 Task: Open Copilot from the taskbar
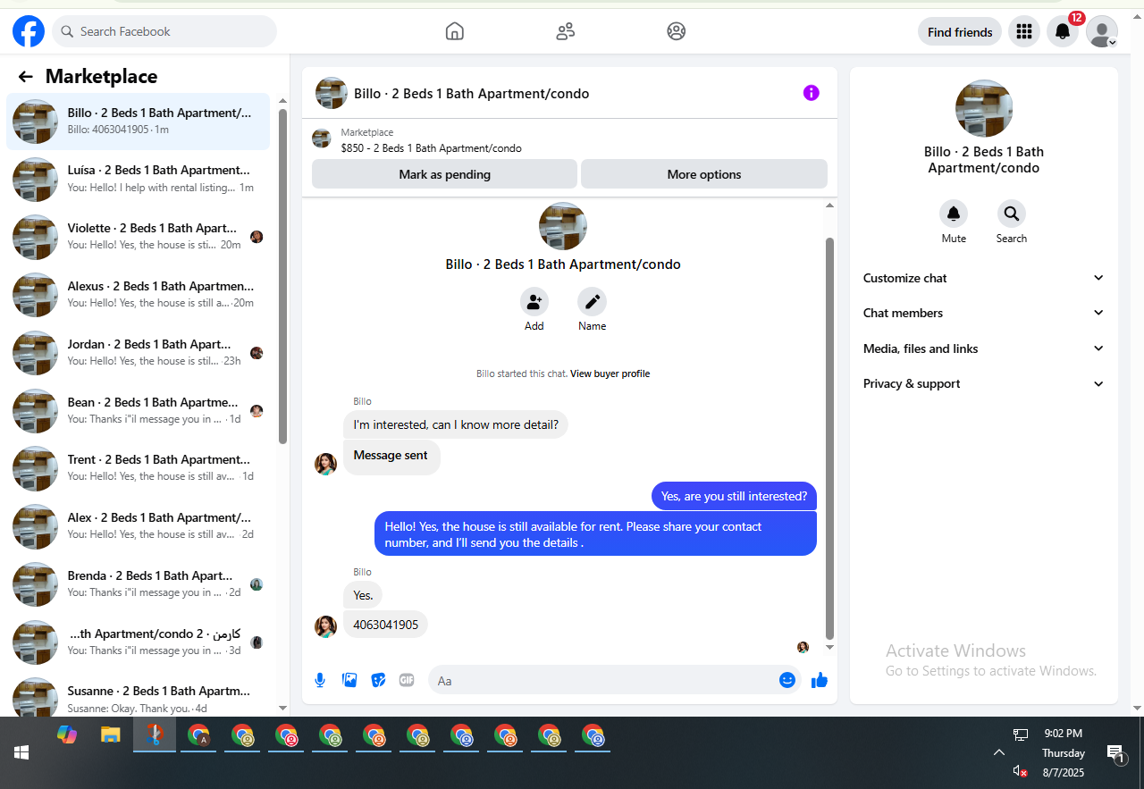pos(67,735)
